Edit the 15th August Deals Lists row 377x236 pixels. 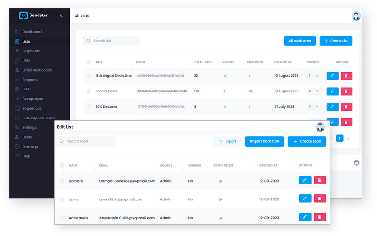(x=332, y=76)
